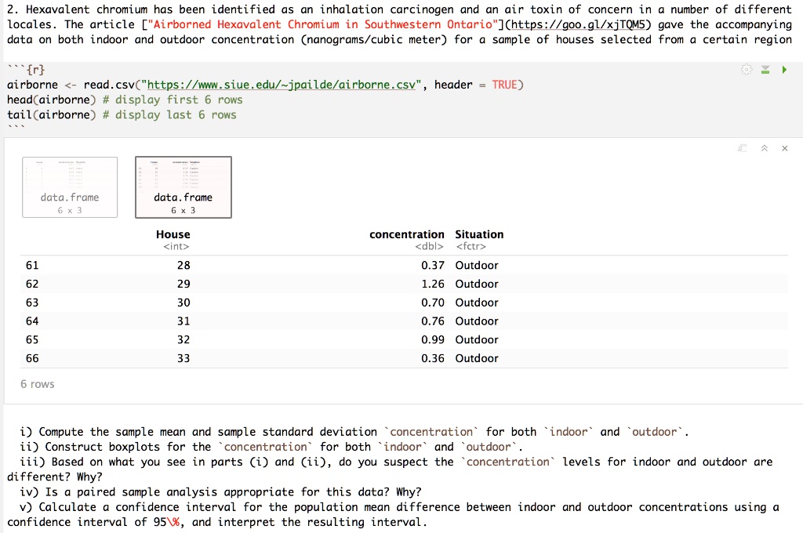Click concentration value 0.76

[x=433, y=321]
